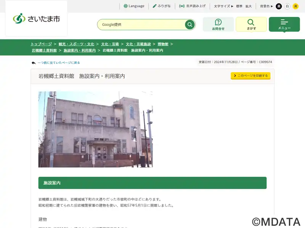
Task: Start 音声読み上げ audio reading
Action: [192, 6]
